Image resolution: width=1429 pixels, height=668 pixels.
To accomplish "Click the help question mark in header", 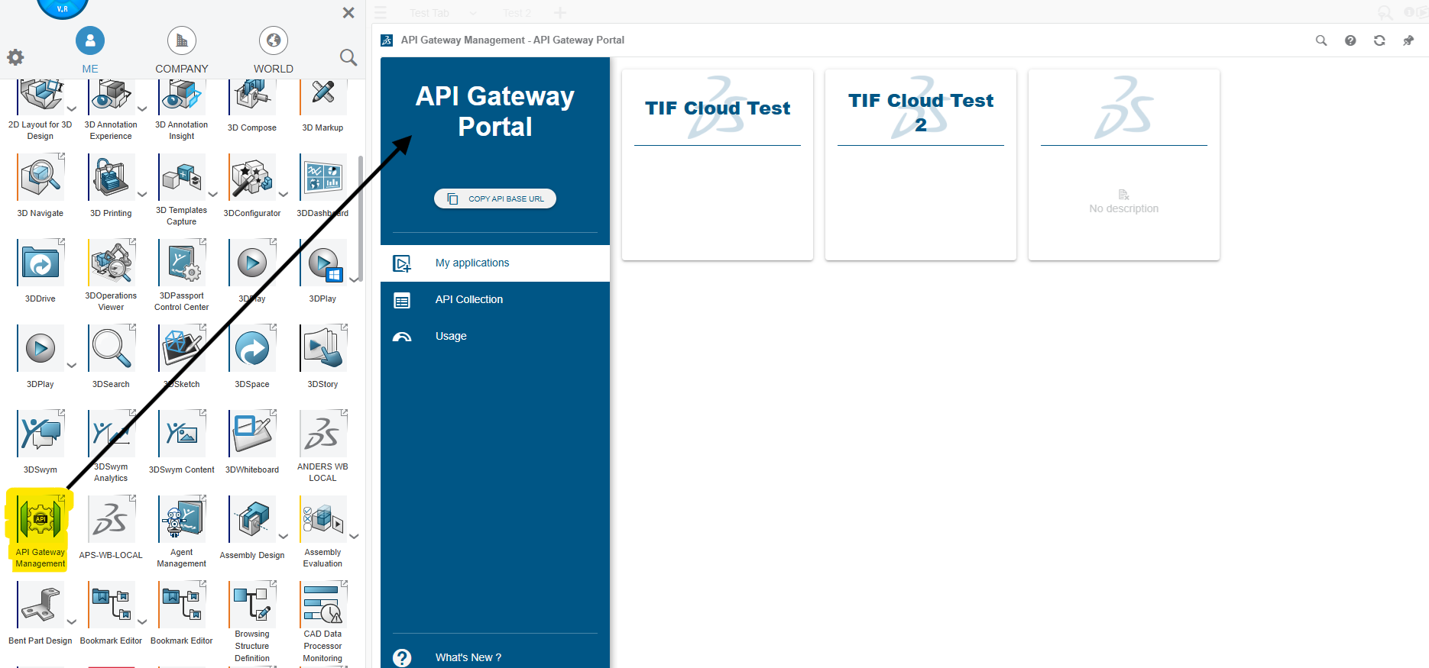I will tap(1350, 40).
